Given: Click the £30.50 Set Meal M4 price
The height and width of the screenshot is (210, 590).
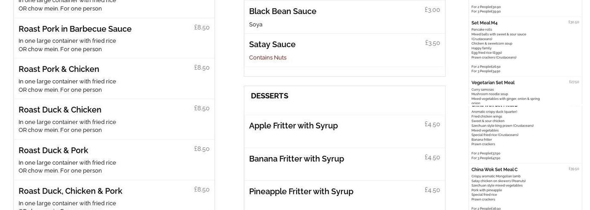Looking at the screenshot, I should tap(574, 22).
